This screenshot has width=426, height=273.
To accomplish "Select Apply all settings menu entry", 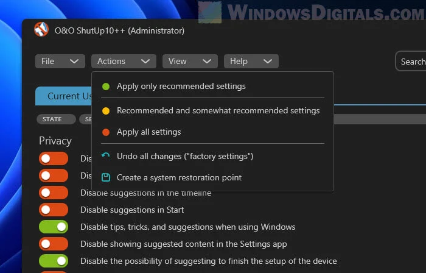I will 213,132.
